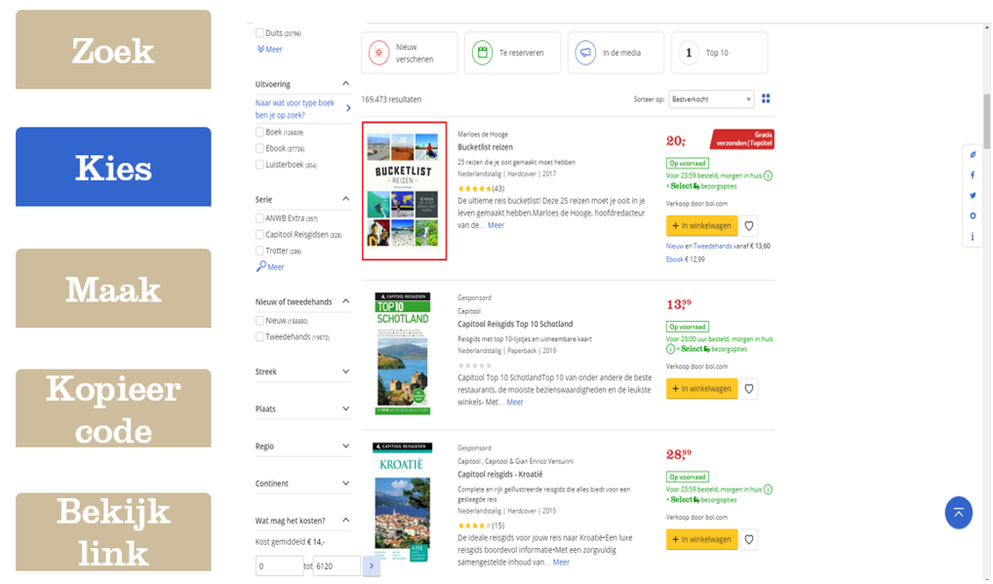Click the 'Te reserveren' calendar icon
The image size is (993, 584).
[482, 53]
